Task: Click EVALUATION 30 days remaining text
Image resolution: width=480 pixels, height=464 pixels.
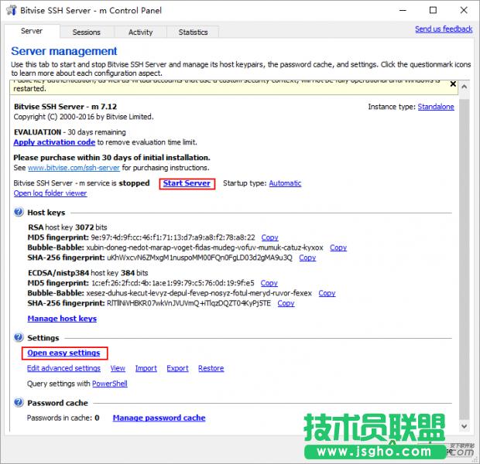Action: [x=70, y=132]
